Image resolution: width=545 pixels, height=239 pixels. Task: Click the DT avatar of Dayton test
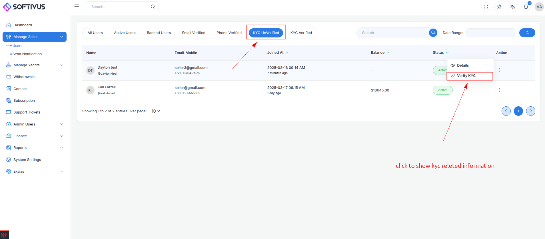click(90, 70)
